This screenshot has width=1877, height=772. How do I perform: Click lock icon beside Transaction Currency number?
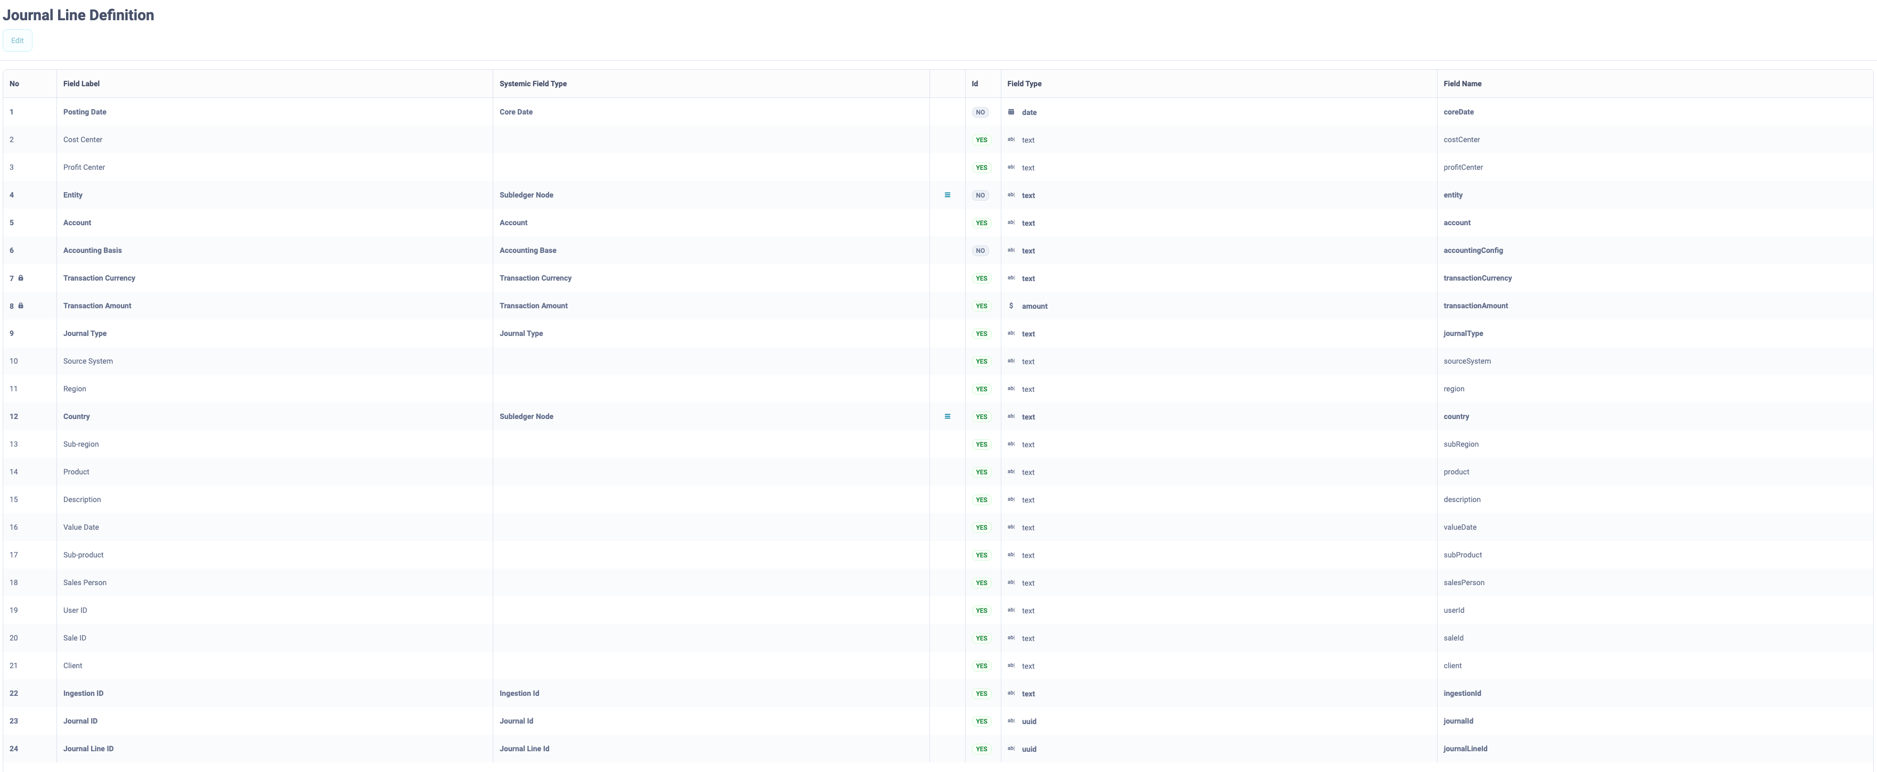pyautogui.click(x=21, y=278)
